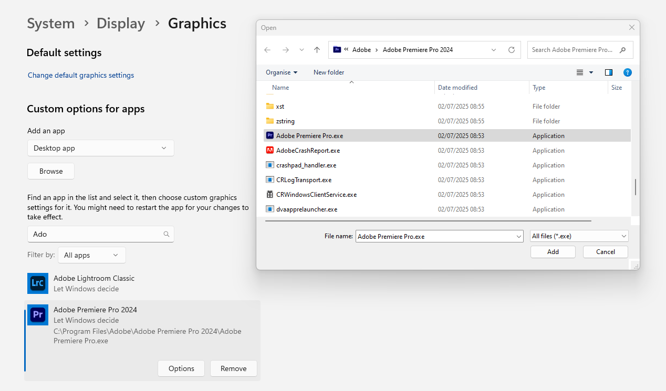The width and height of the screenshot is (666, 391).
Task: Select the Adobe Lightroom Classic icon
Action: coord(38,283)
